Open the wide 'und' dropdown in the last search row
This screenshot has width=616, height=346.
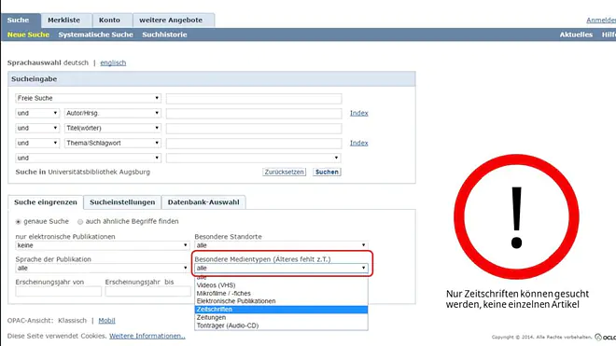pos(88,158)
